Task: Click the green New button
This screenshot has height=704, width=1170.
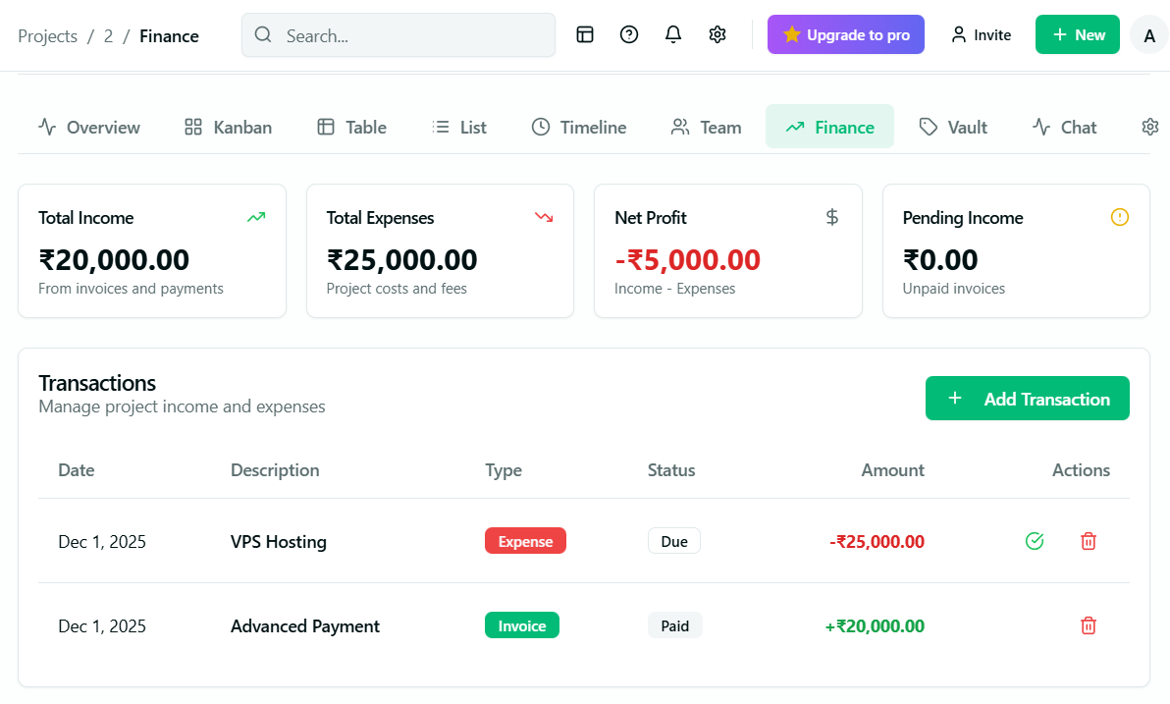Action: click(x=1078, y=34)
